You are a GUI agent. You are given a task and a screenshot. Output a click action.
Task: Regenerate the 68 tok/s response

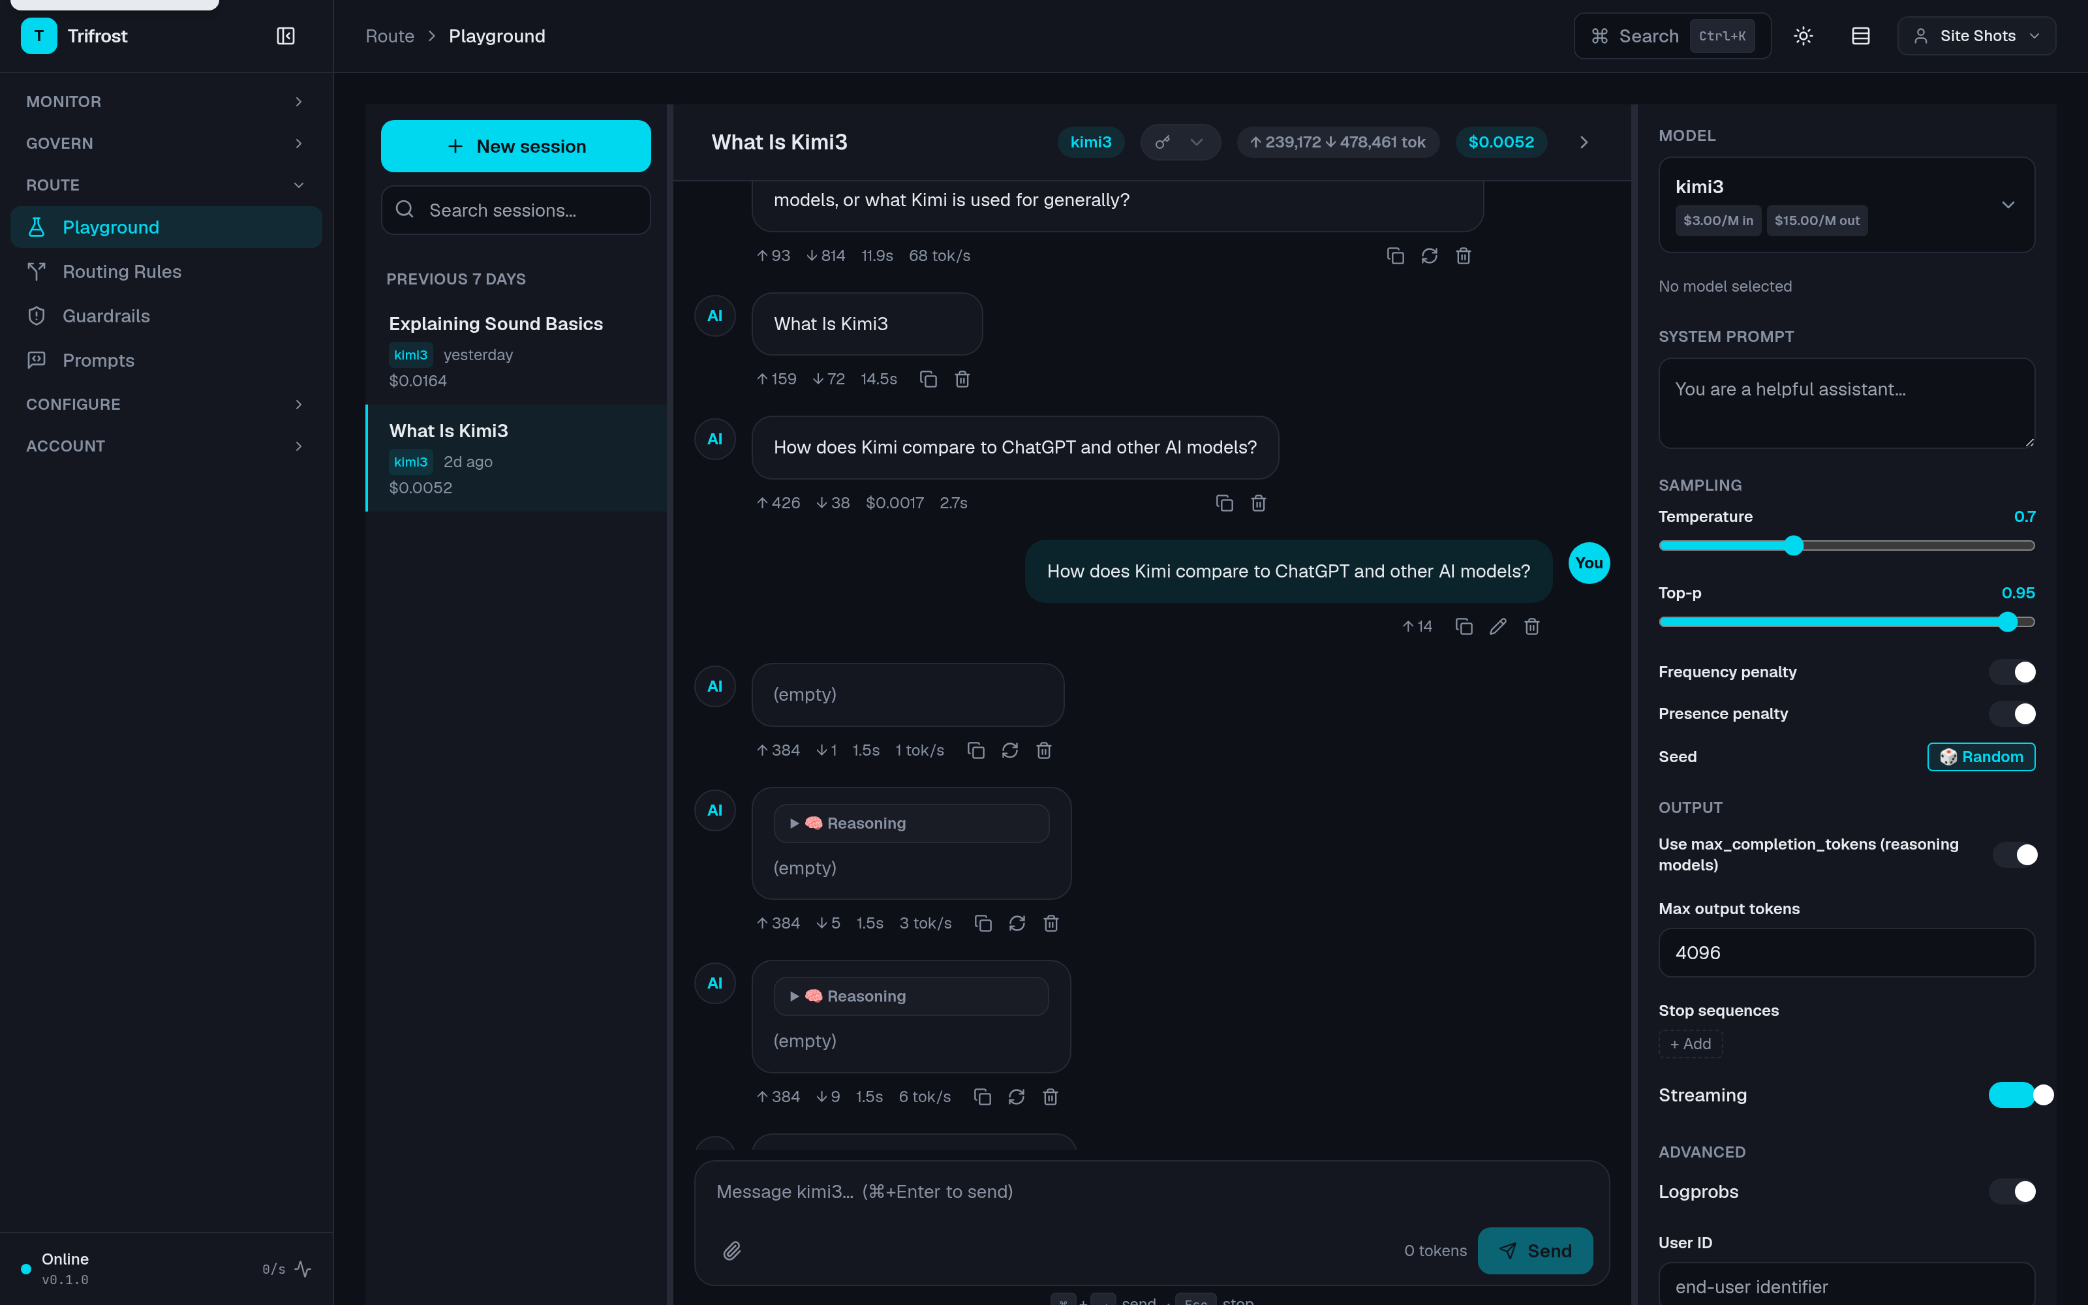(x=1430, y=256)
